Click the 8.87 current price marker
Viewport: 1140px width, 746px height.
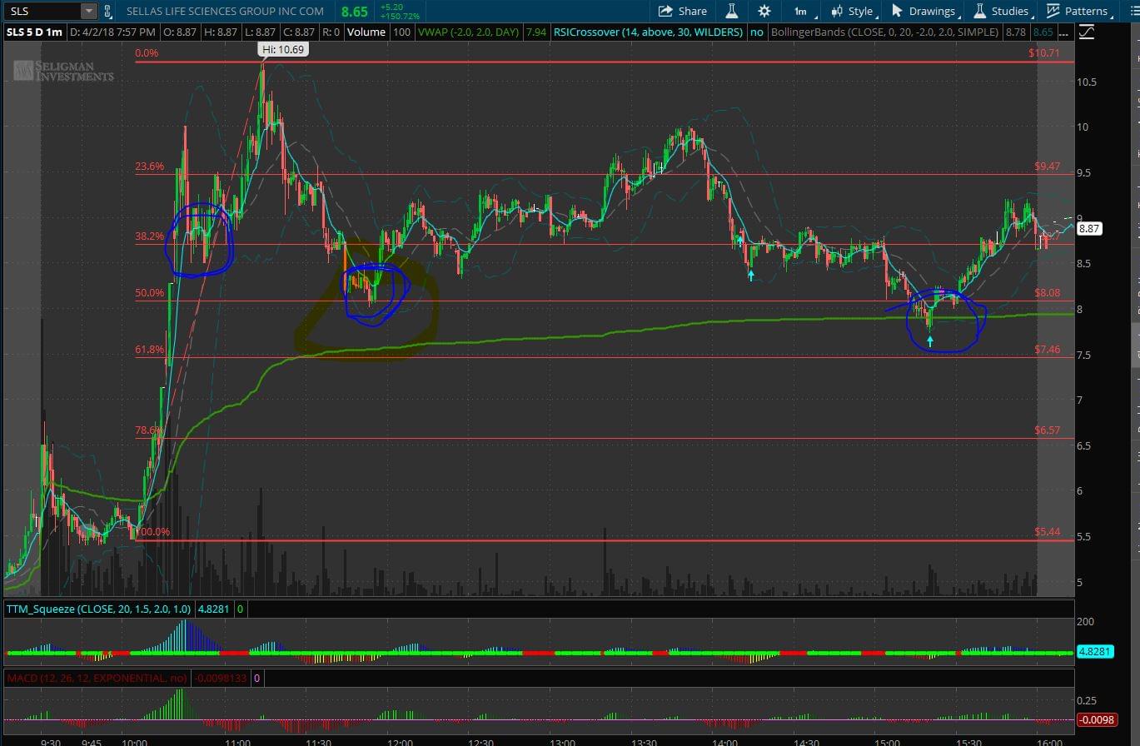1089,228
